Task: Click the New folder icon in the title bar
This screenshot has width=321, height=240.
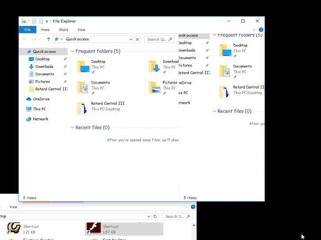Action: [41, 21]
